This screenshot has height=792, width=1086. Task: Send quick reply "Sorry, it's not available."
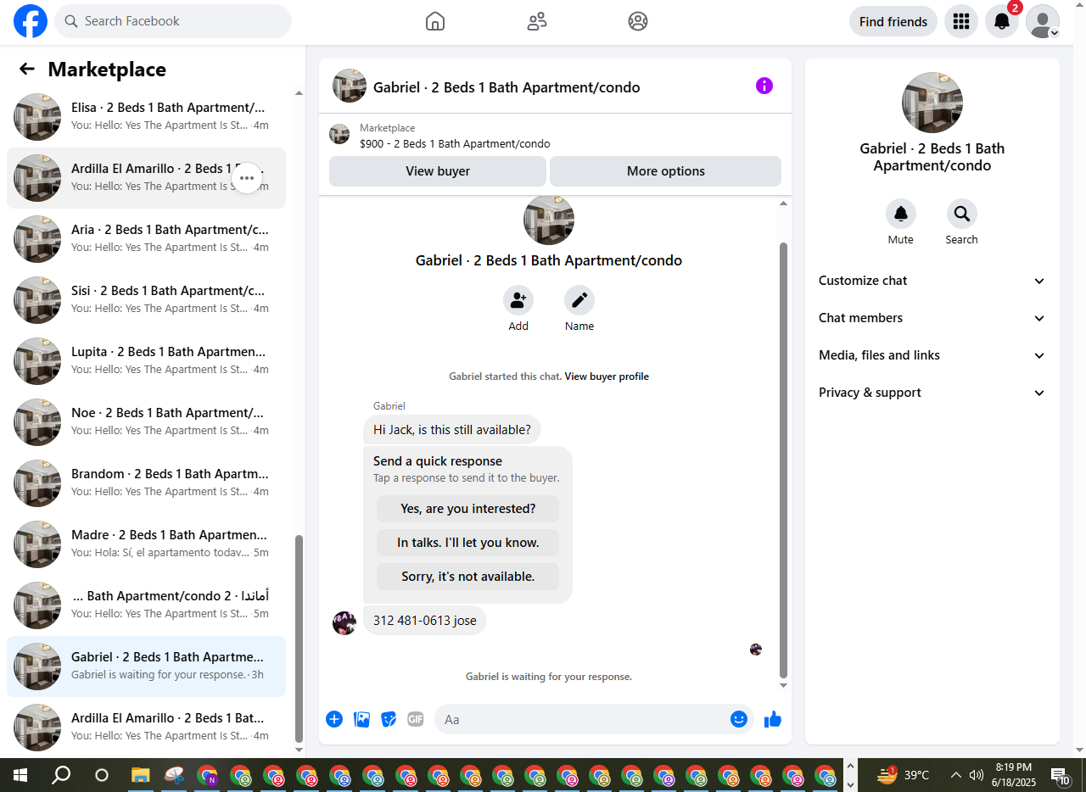click(467, 577)
